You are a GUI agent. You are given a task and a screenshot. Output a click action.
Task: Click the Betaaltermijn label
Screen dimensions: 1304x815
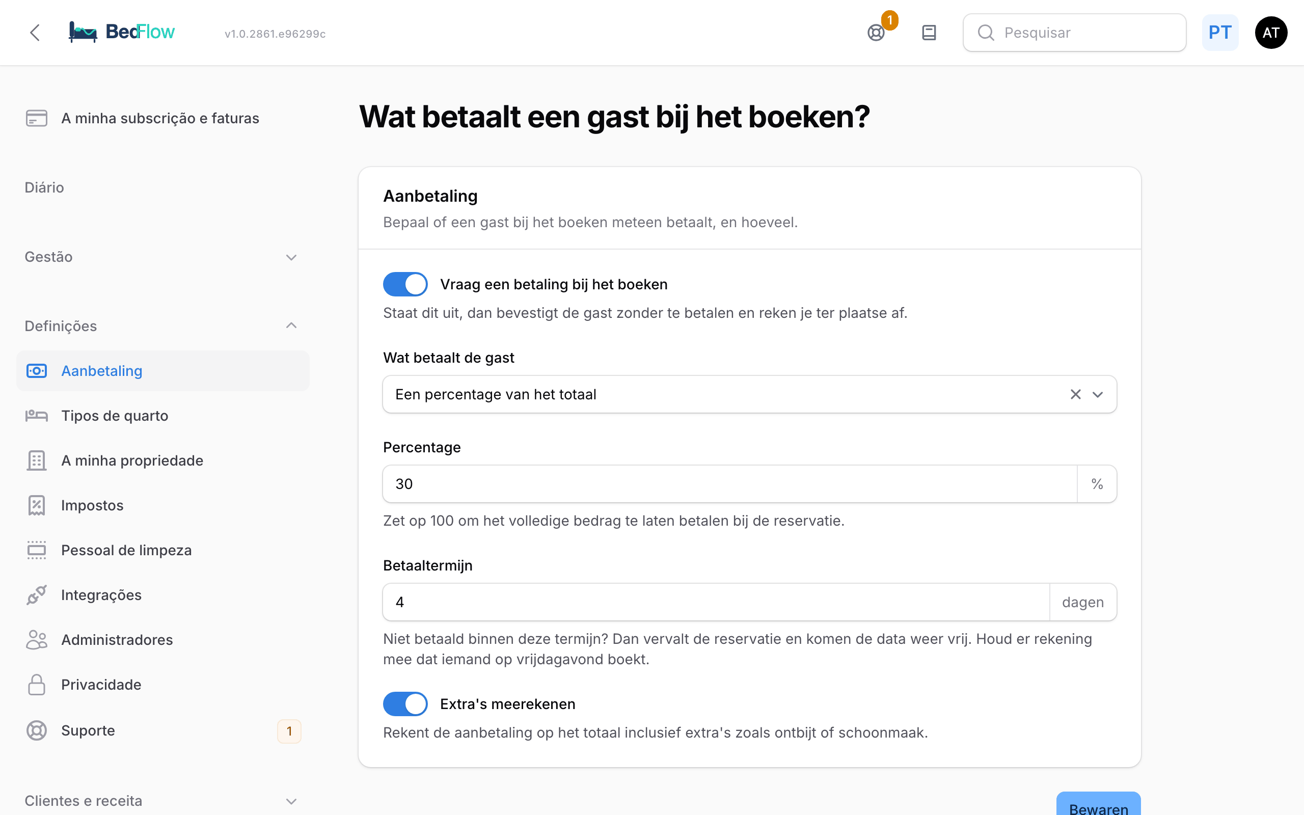point(428,565)
